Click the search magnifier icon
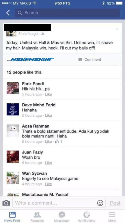Image resolution: width=125 pixels, height=223 pixels. point(20,13)
